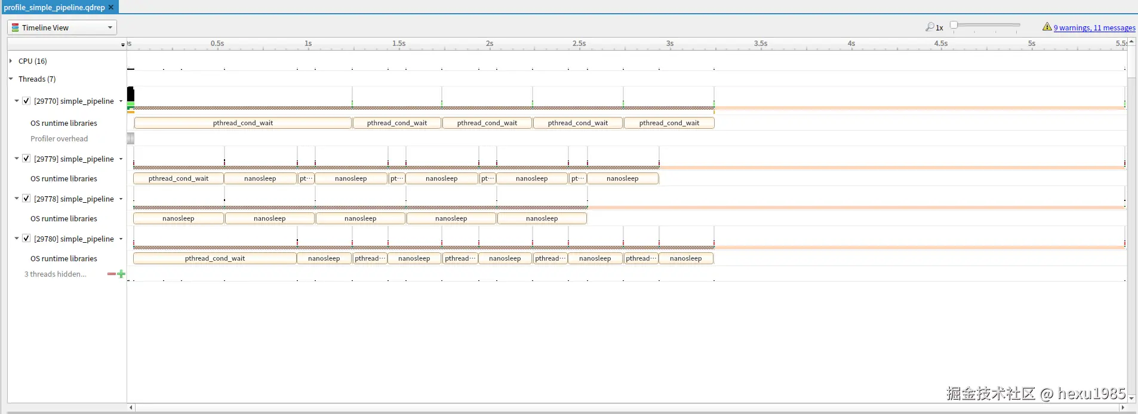Click the horizontal scrollbar right arrow
This screenshot has height=414, width=1138.
click(x=1122, y=407)
